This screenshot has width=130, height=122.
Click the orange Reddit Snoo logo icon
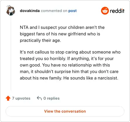coord(105,11)
